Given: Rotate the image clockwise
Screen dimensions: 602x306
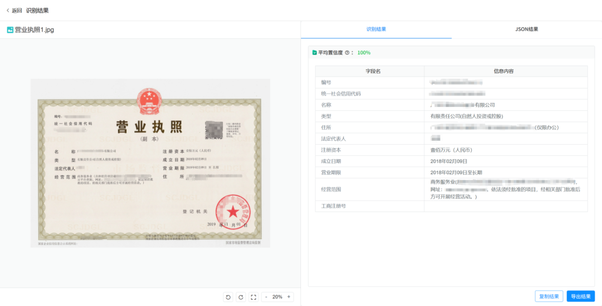Looking at the screenshot, I should (241, 297).
